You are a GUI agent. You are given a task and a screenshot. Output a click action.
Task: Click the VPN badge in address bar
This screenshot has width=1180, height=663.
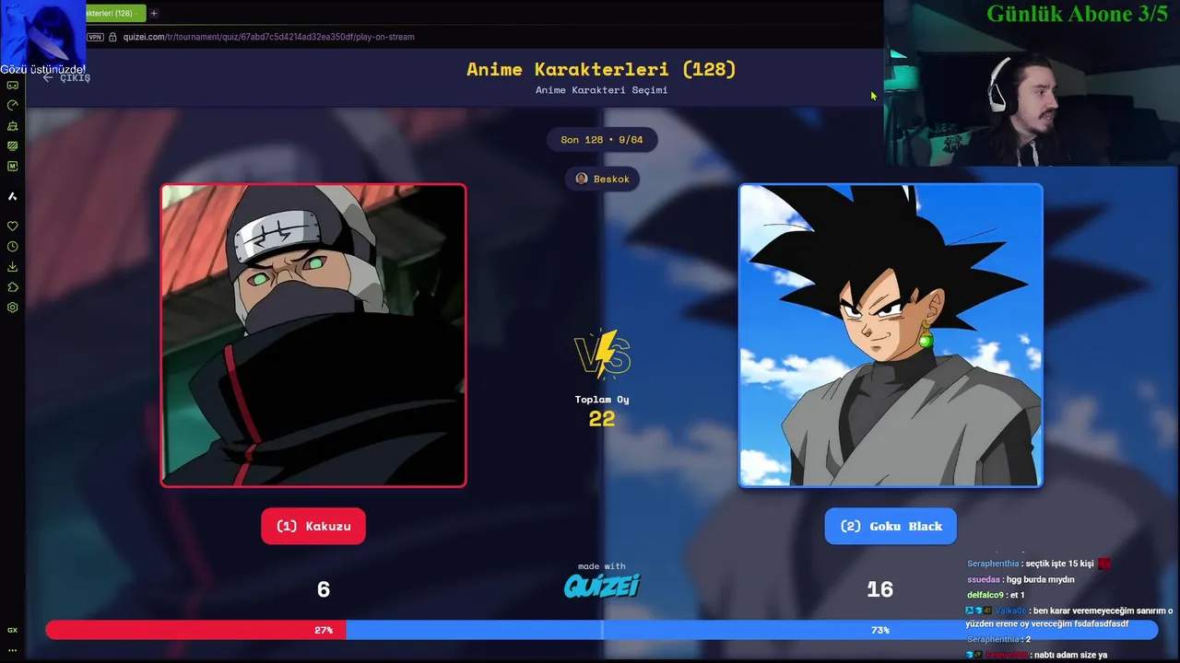pos(96,37)
